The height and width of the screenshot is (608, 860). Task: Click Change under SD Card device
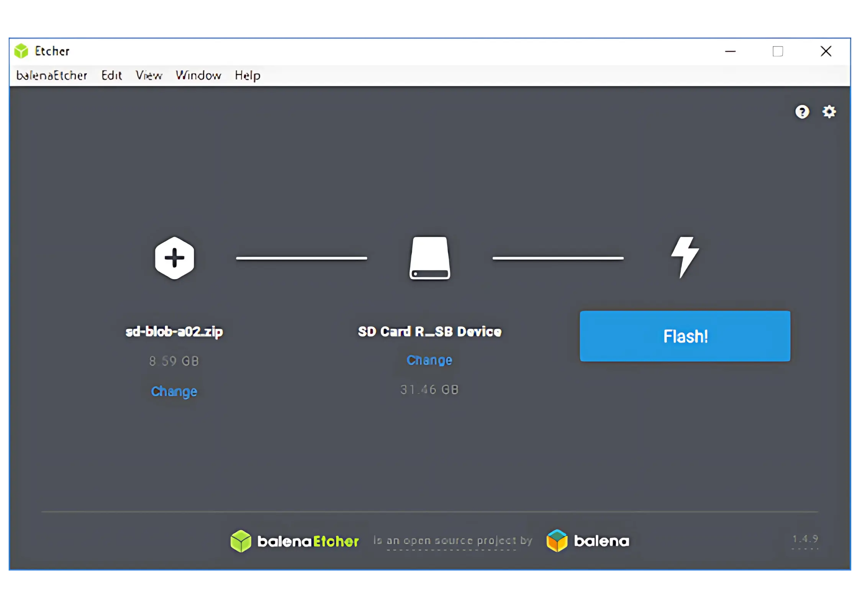point(429,360)
